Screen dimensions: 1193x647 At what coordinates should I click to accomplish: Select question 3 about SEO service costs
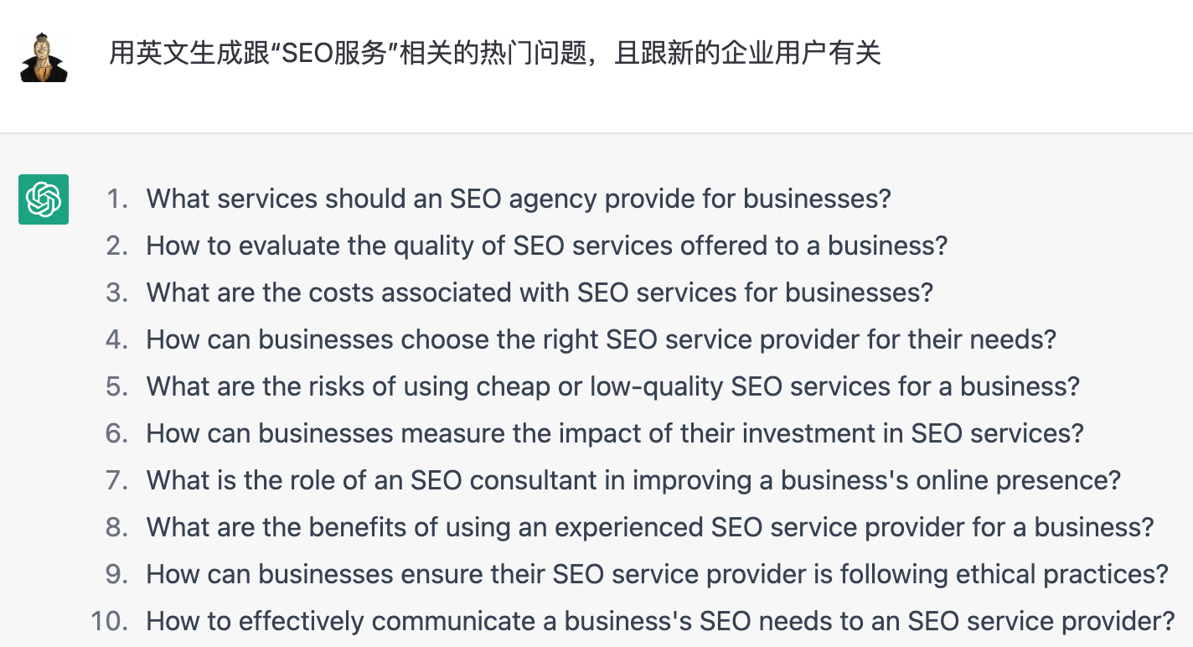[x=539, y=292]
